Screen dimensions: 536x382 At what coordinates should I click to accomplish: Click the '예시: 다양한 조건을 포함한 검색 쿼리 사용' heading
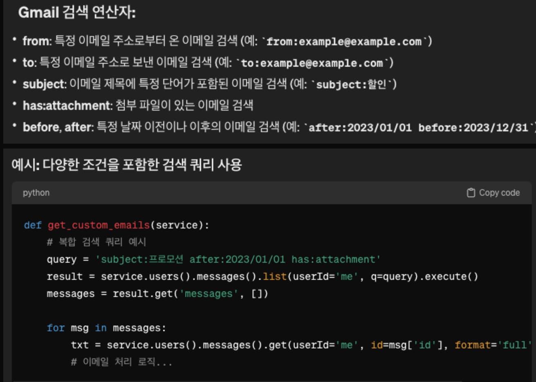(127, 165)
